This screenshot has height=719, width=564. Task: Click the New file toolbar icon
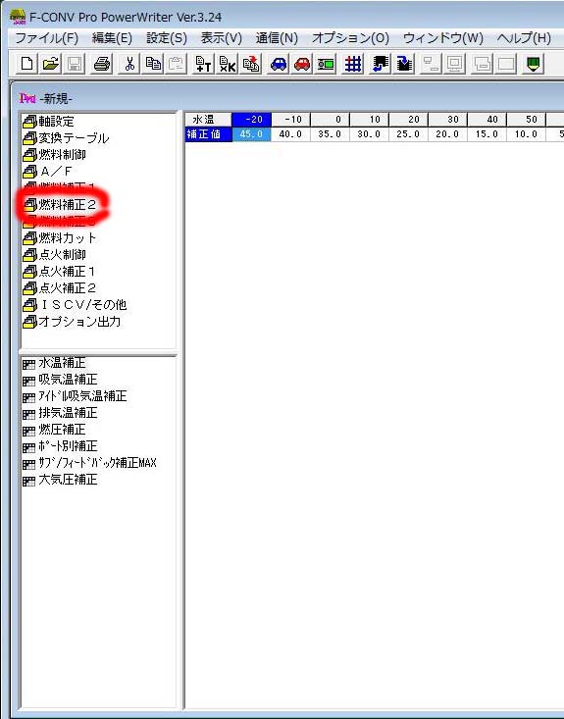click(26, 64)
